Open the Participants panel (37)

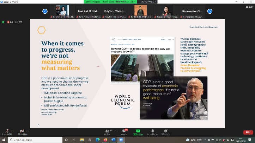108,132
